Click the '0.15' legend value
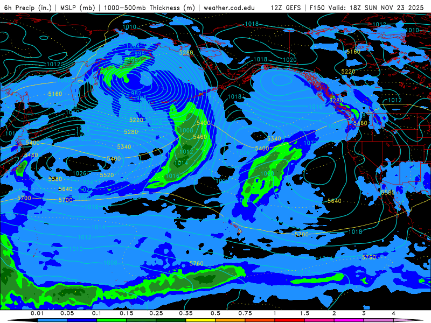 point(127,313)
